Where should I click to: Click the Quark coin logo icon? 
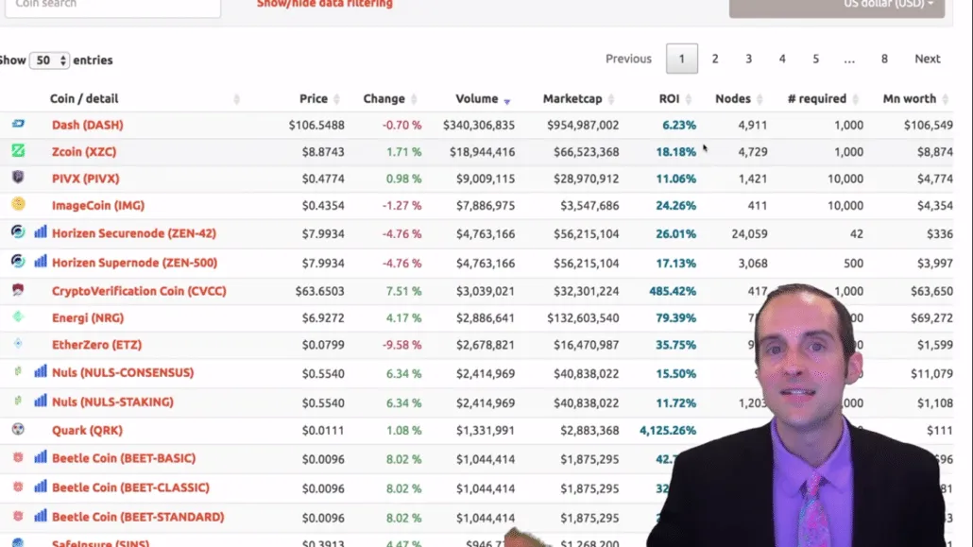click(18, 428)
